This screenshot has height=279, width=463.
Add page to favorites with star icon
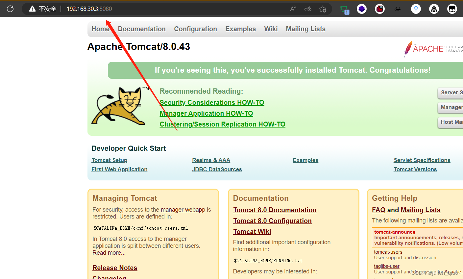(323, 9)
